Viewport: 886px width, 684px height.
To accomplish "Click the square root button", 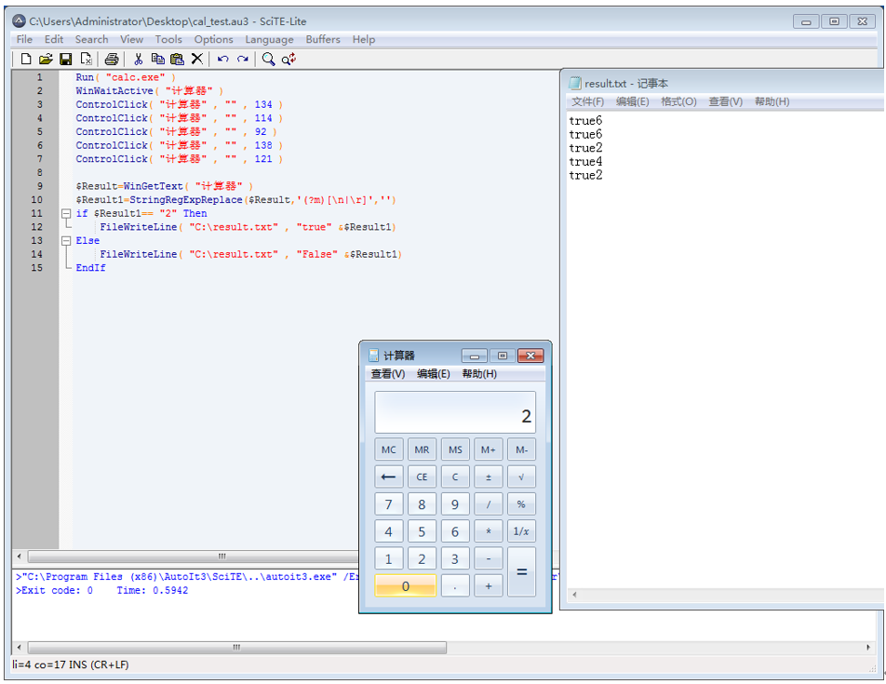I will point(521,476).
